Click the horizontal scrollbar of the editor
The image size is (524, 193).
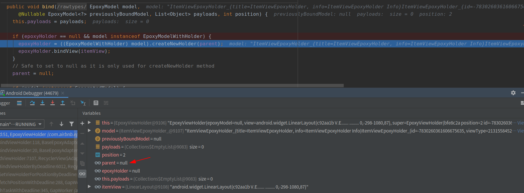click(172, 85)
